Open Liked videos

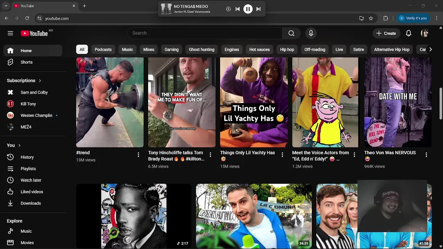point(33,192)
